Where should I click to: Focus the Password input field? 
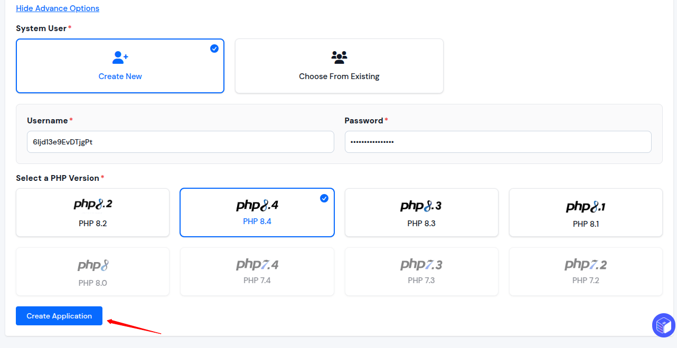click(x=498, y=142)
